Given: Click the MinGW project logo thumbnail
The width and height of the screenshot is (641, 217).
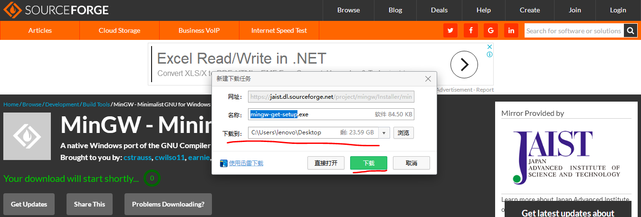Looking at the screenshot, I should tap(27, 136).
